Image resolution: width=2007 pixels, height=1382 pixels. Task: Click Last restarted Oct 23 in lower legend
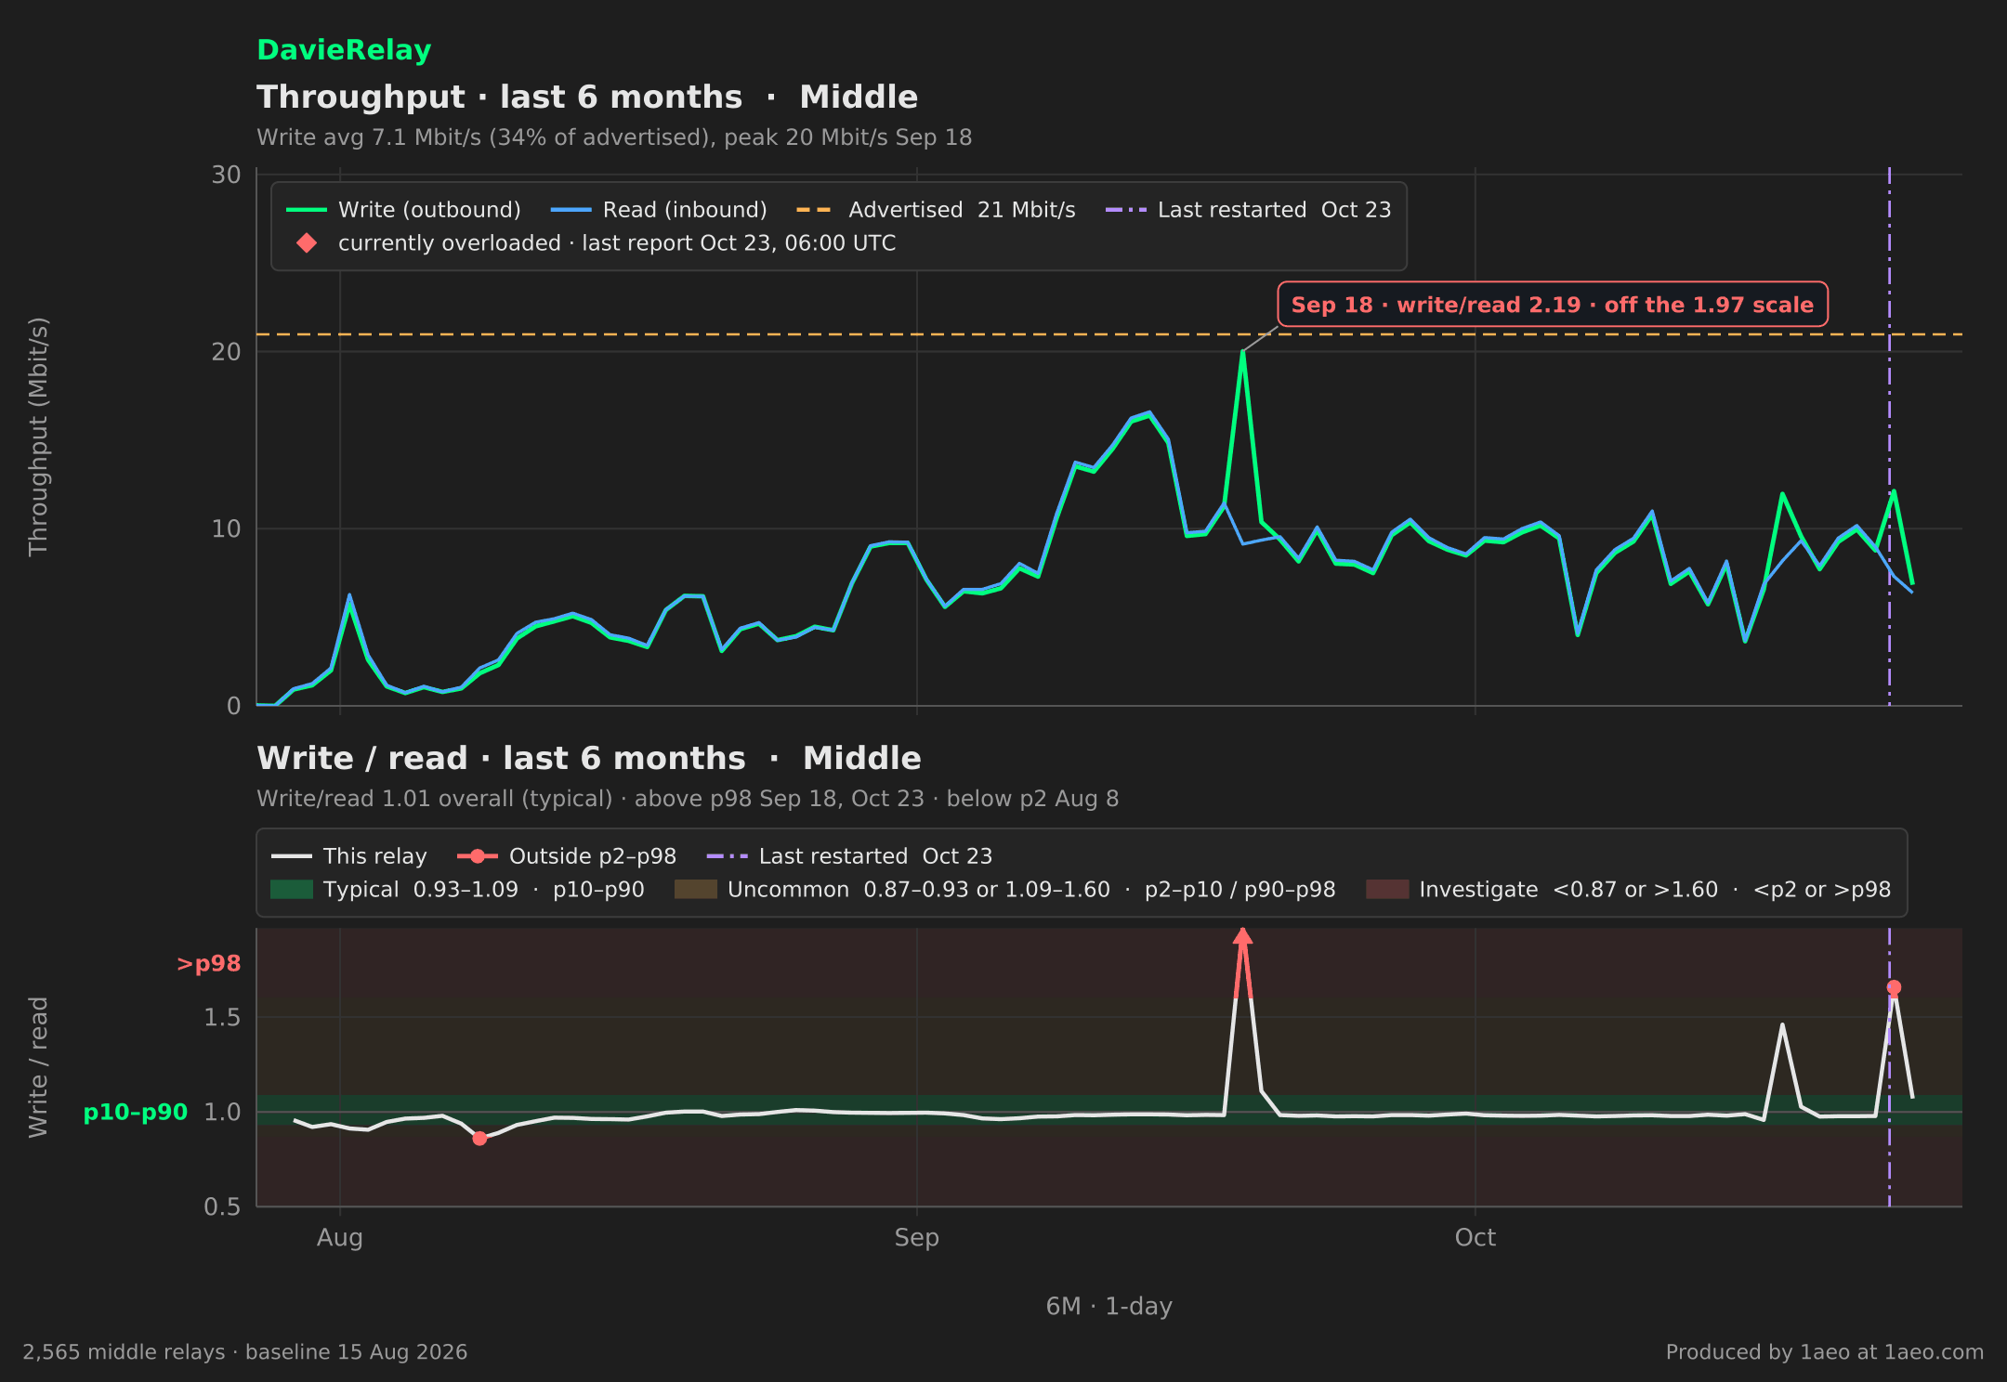coord(849,856)
